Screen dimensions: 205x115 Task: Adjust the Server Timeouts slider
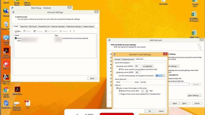(x=127, y=82)
